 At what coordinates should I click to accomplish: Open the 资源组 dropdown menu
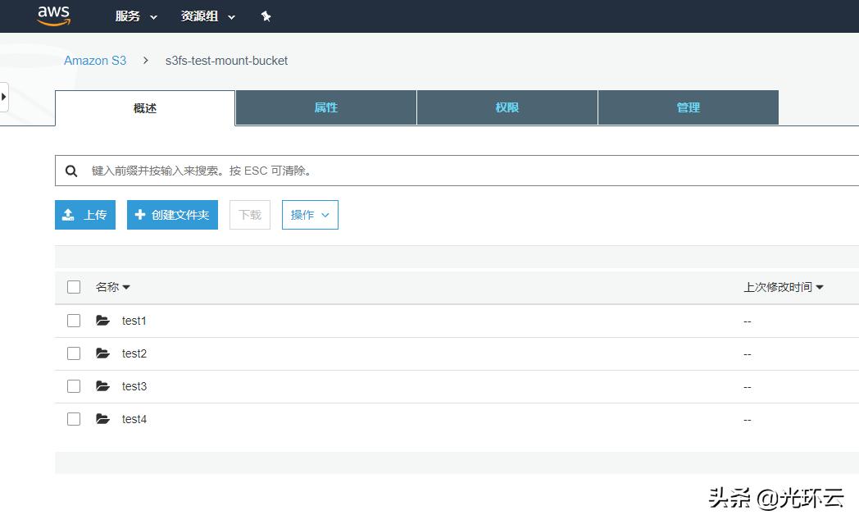[x=207, y=16]
